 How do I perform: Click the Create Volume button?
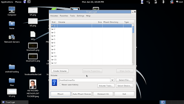point(60,71)
